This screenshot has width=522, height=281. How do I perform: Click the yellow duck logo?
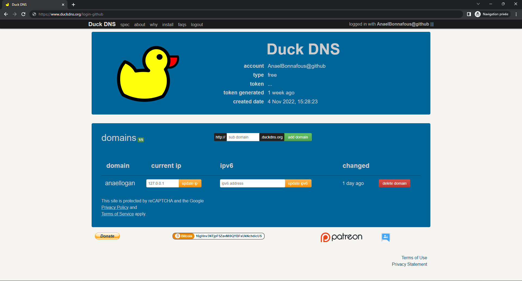[x=148, y=74]
